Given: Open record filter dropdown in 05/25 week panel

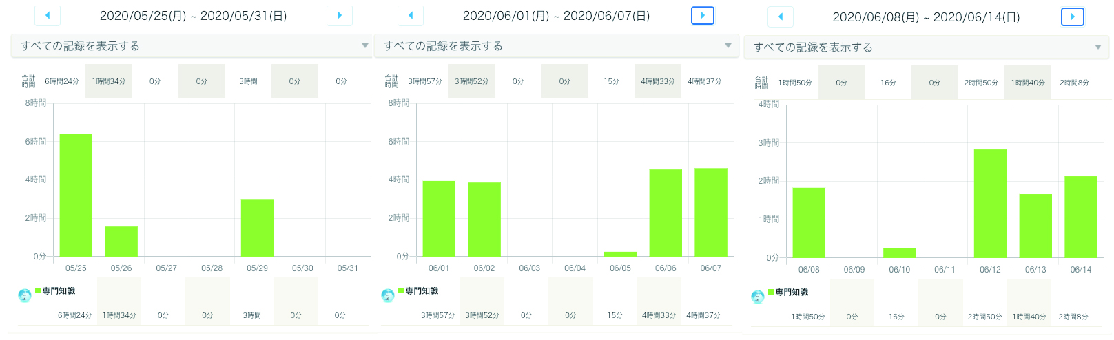Looking at the screenshot, I should (192, 46).
